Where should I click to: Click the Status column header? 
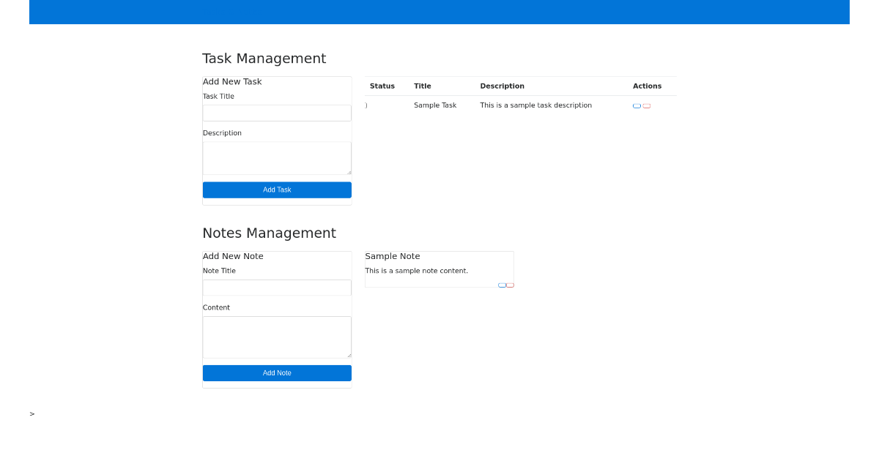tap(382, 86)
